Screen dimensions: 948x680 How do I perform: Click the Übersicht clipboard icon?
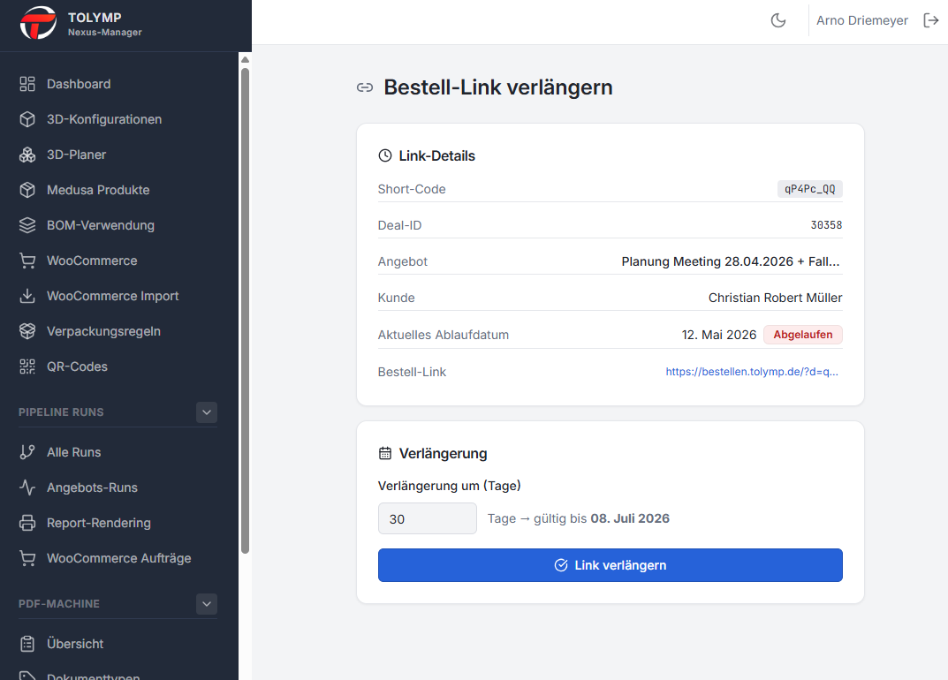click(x=27, y=644)
